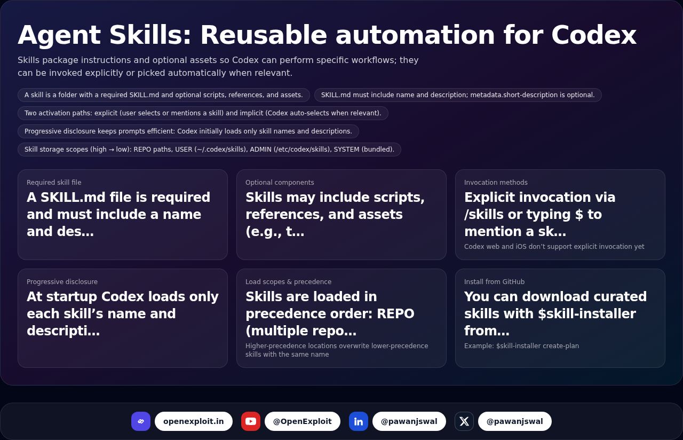Select the 'Optional components' card
Viewport: 683px width, 440px height.
pos(341,215)
